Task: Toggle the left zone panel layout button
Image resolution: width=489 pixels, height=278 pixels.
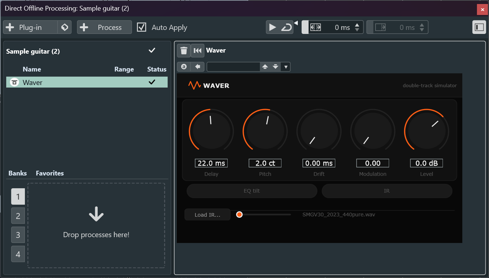Action: 479,27
